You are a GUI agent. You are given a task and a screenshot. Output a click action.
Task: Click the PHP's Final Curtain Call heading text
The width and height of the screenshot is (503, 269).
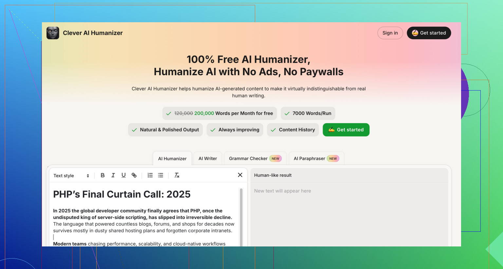122,194
